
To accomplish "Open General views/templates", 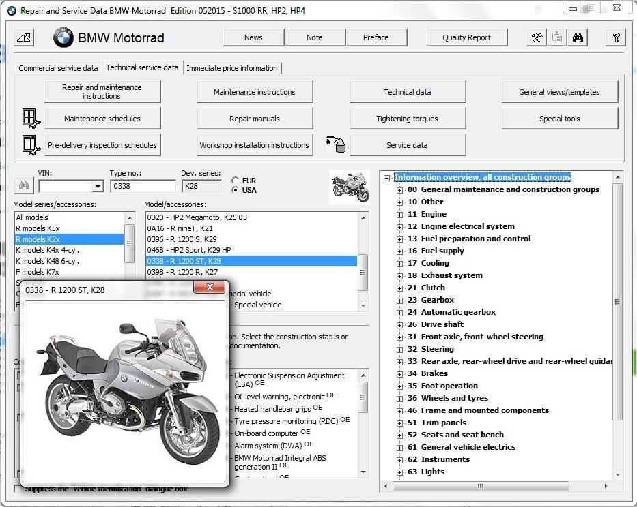I will pos(559,92).
